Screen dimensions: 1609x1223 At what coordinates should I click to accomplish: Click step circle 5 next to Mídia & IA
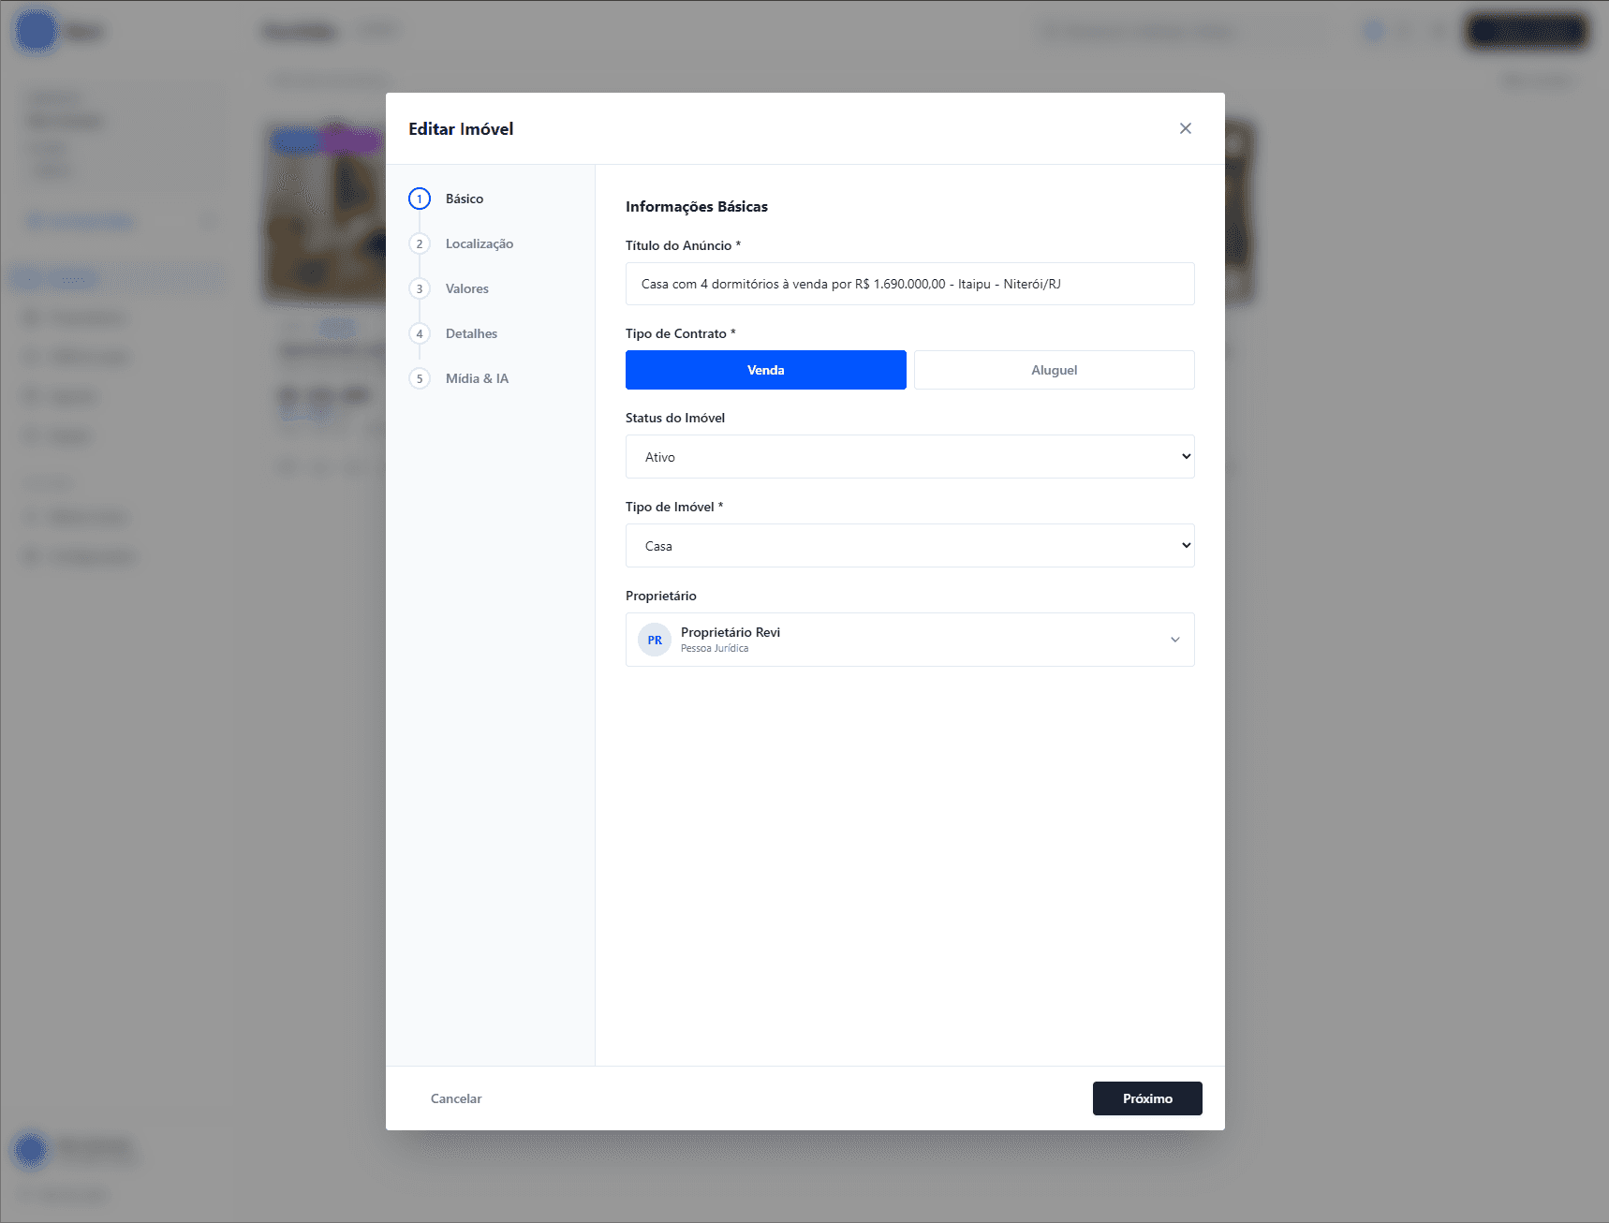[x=420, y=378]
